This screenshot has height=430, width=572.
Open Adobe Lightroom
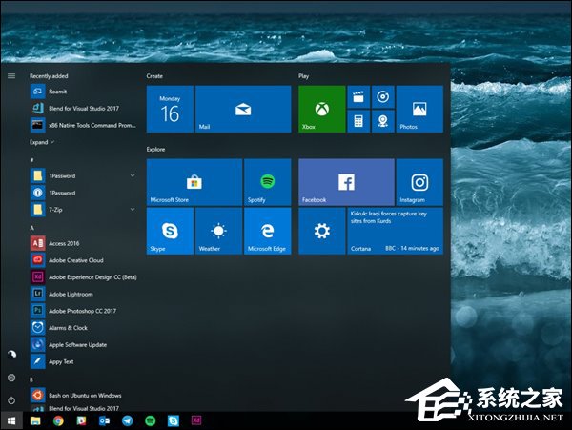click(x=83, y=294)
